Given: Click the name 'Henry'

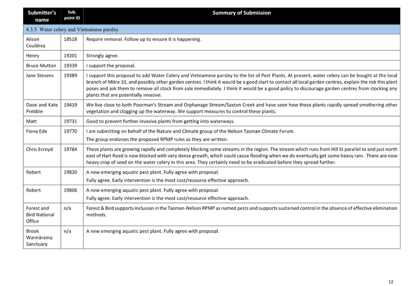Looking at the screenshot, I should tap(33, 56).
